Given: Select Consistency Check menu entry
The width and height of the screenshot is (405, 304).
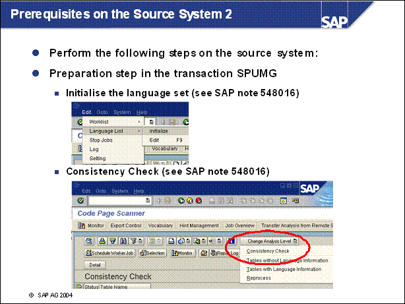Looking at the screenshot, I should (x=268, y=251).
